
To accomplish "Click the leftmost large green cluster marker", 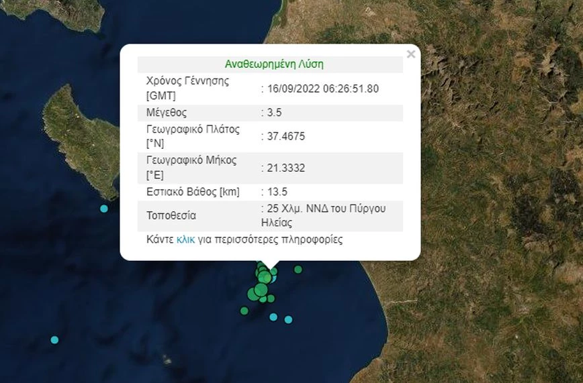I will [253, 293].
